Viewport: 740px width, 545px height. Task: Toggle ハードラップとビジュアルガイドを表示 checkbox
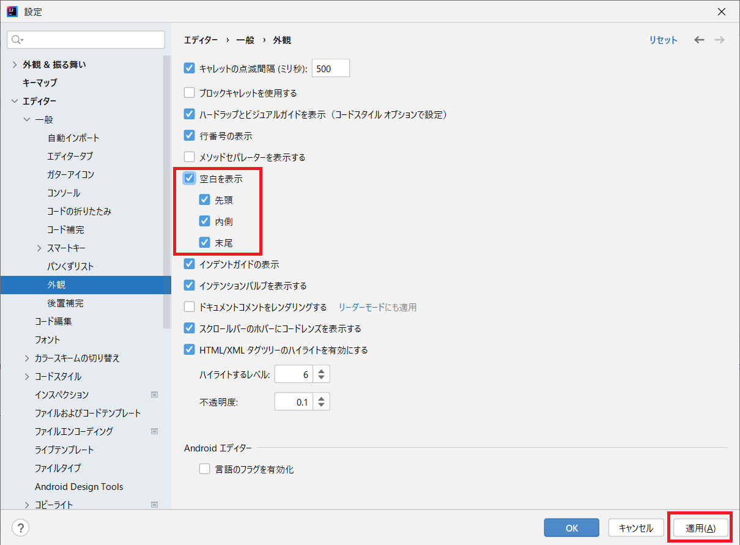coord(190,114)
